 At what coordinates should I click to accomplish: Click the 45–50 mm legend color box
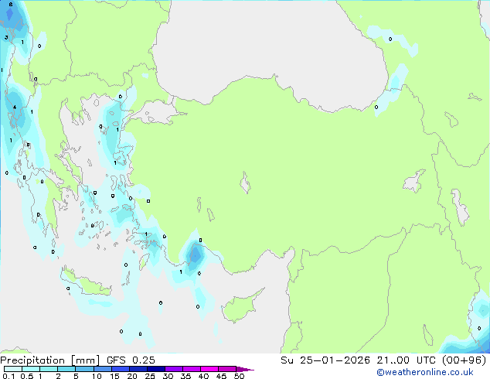click(227, 369)
